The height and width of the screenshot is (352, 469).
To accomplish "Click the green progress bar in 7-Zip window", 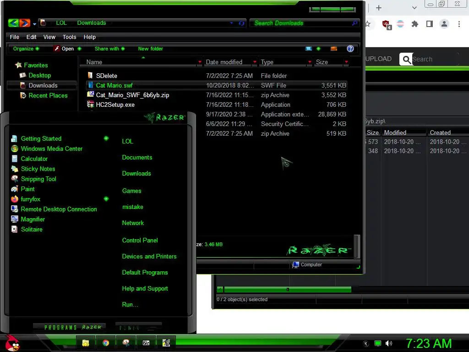I will pos(288,290).
